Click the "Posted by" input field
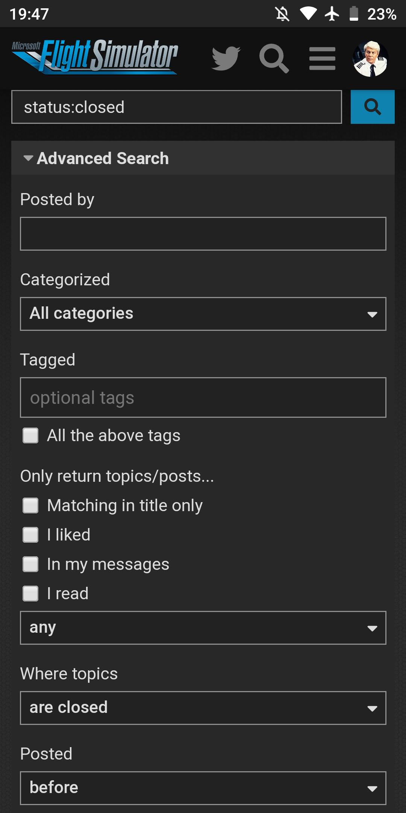 pos(203,234)
